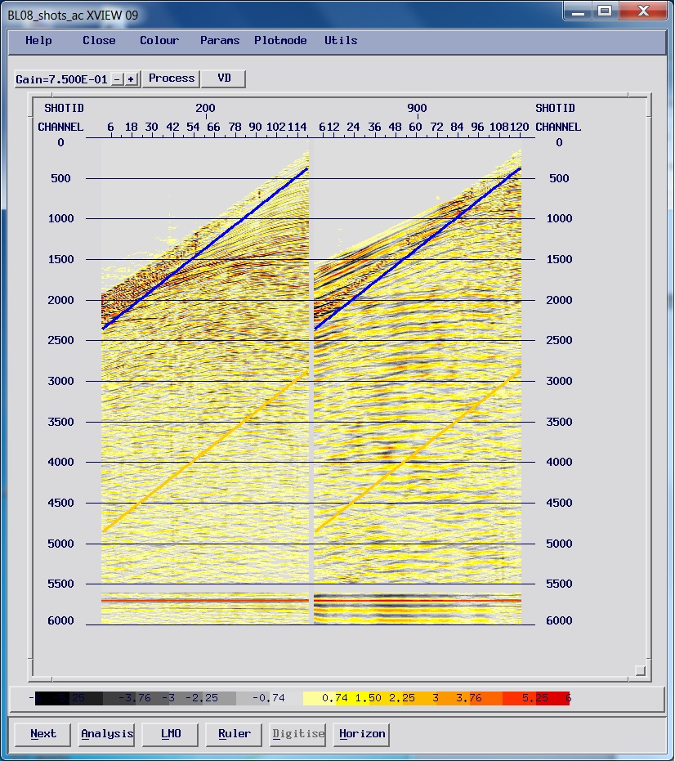The width and height of the screenshot is (675, 761).
Task: Click the Digitise button
Action: point(297,734)
